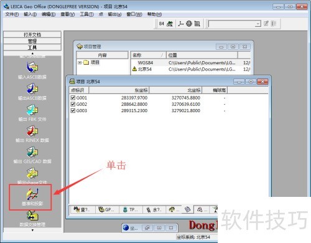Sort 项目管理 list by 名称 header
This screenshot has width=311, height=243.
[x=148, y=55]
